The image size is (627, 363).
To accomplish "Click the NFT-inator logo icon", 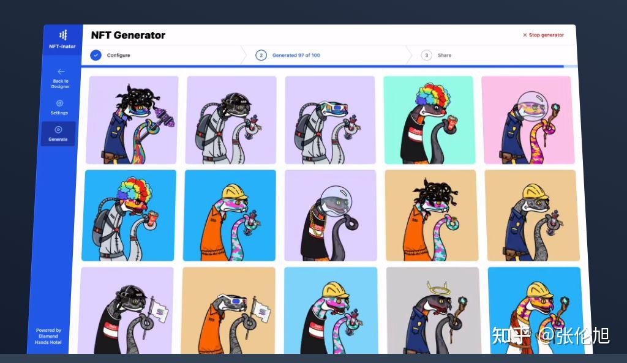I will click(x=63, y=35).
